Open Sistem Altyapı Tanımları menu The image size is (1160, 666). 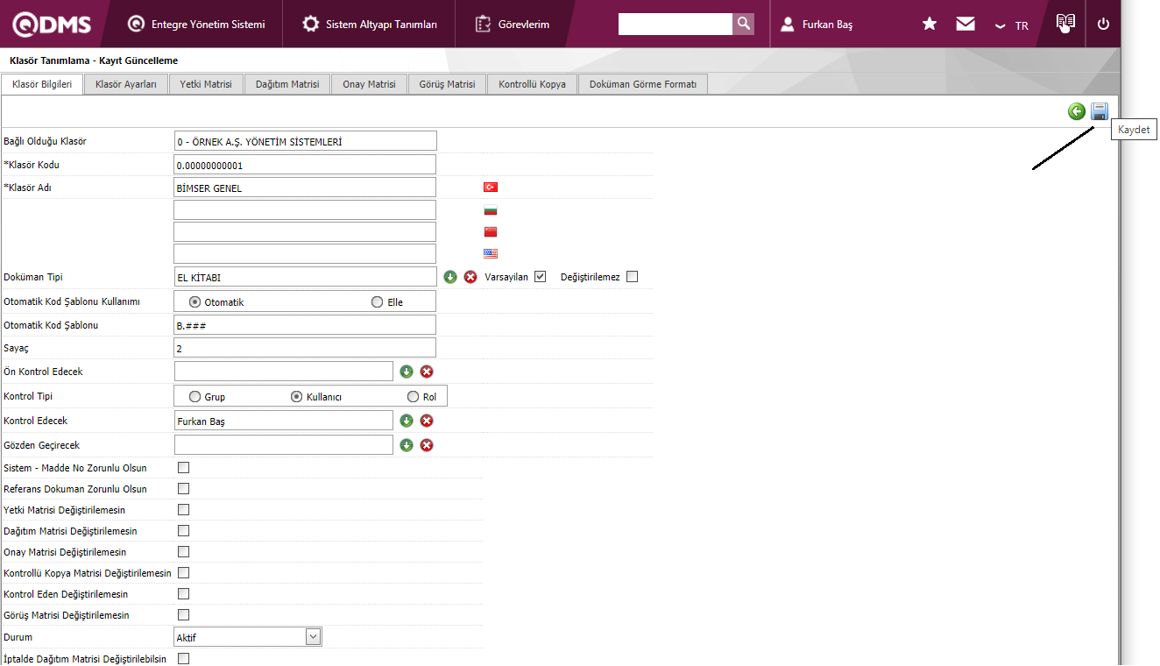(x=370, y=25)
